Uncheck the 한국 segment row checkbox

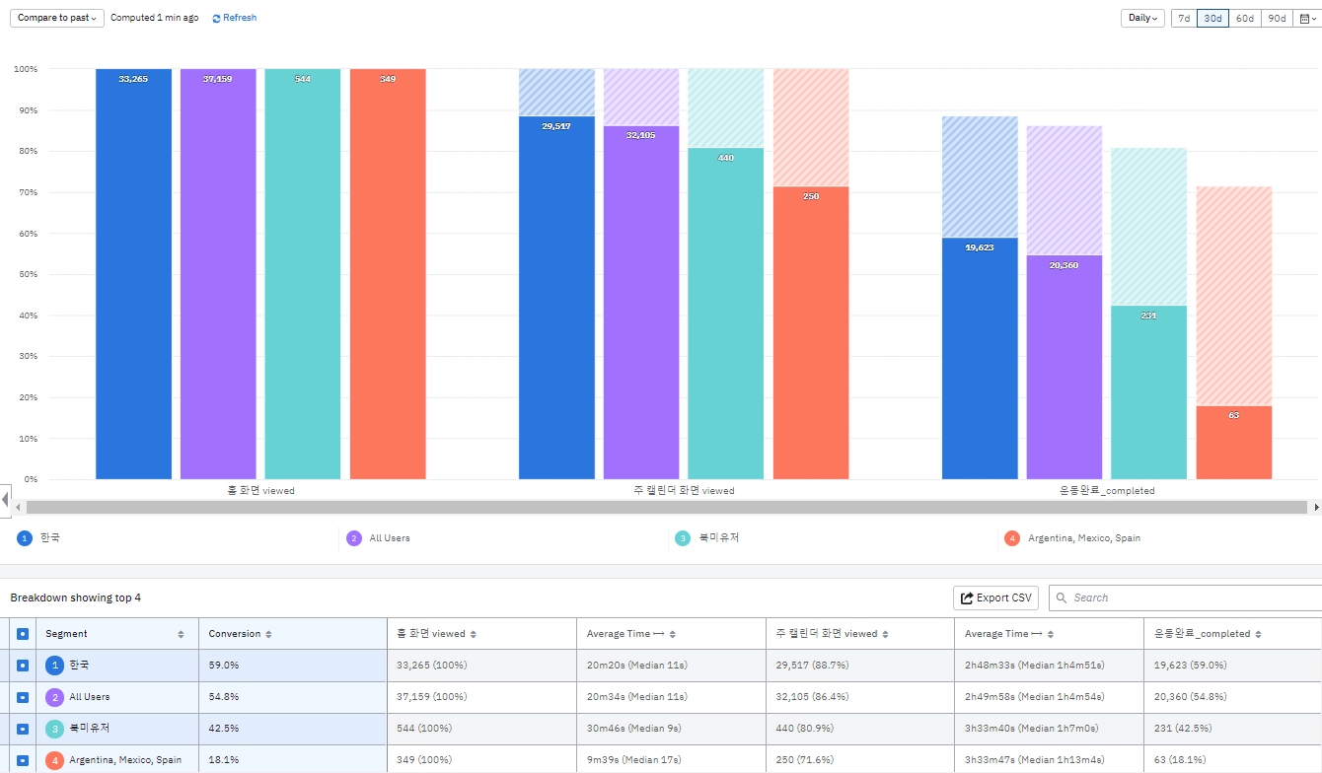[23, 666]
